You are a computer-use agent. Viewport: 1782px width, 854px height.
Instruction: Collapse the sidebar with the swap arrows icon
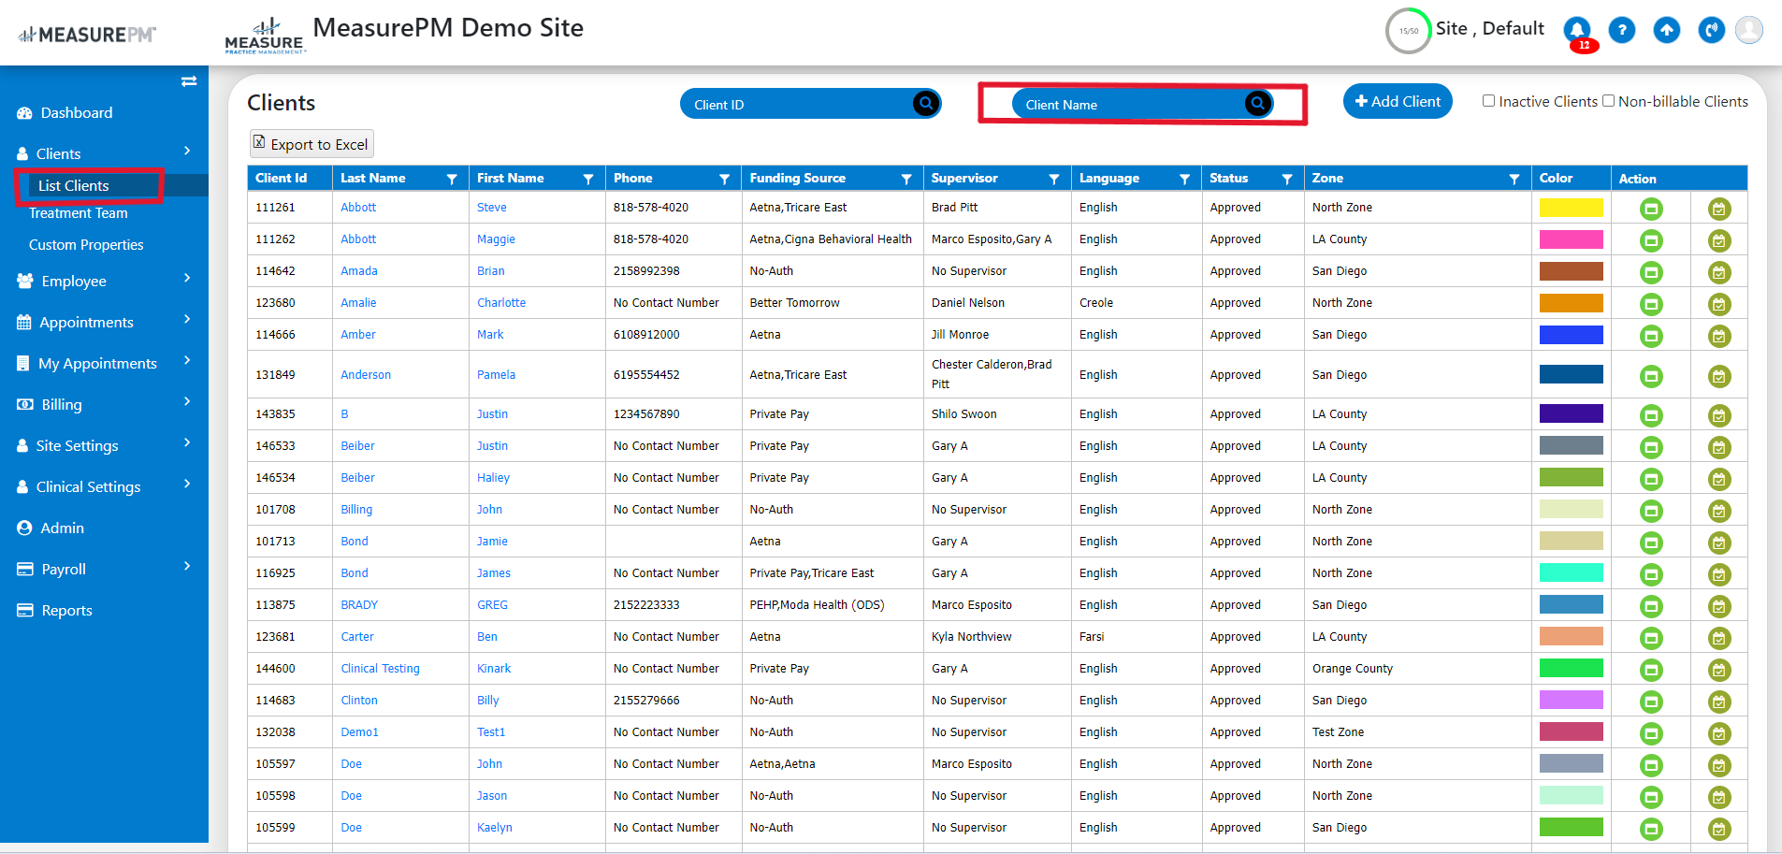point(189,81)
